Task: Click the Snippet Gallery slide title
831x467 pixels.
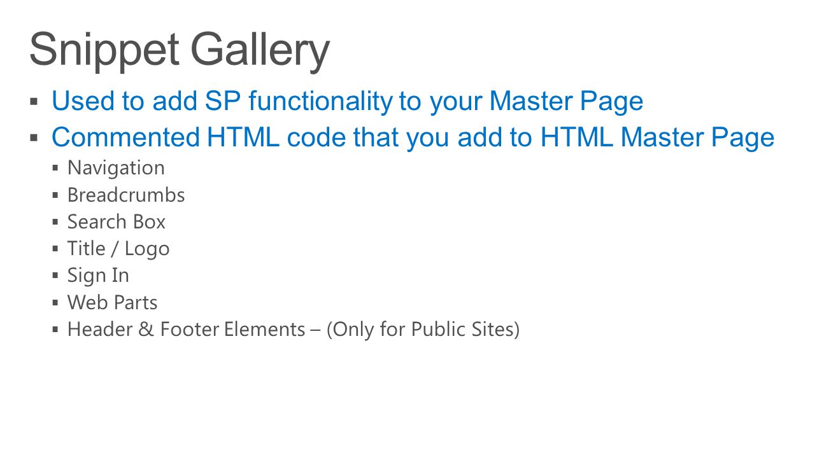Action: click(180, 50)
